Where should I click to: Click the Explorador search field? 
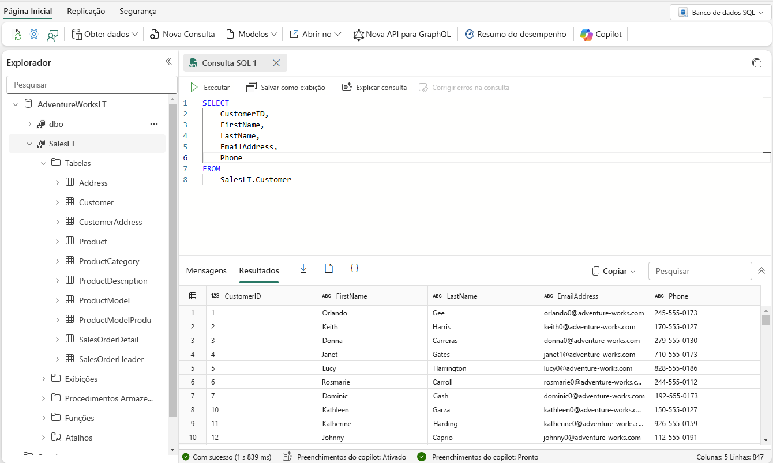pyautogui.click(x=92, y=85)
